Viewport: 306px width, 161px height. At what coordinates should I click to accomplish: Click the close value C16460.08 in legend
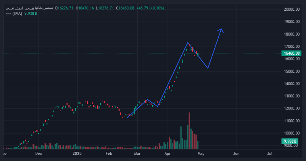[125, 8]
